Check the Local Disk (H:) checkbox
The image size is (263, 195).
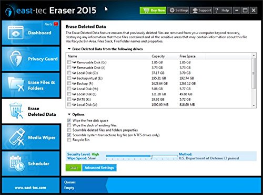click(x=69, y=89)
